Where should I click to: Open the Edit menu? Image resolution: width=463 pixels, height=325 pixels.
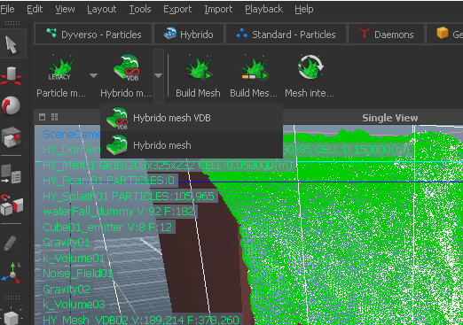pos(35,10)
